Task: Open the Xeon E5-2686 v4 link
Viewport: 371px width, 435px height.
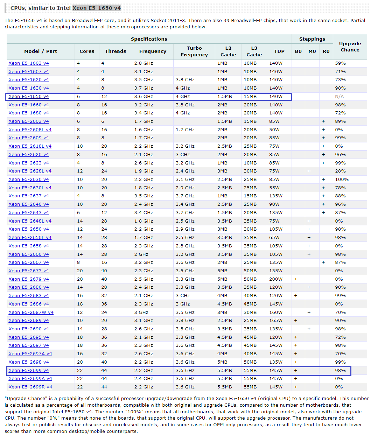Action: tap(29, 304)
